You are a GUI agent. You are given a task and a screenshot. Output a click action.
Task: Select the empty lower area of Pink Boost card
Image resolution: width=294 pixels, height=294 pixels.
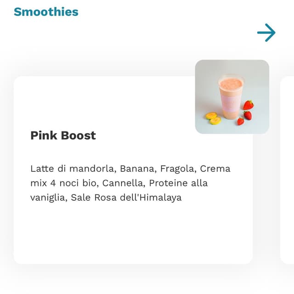[x=133, y=232]
